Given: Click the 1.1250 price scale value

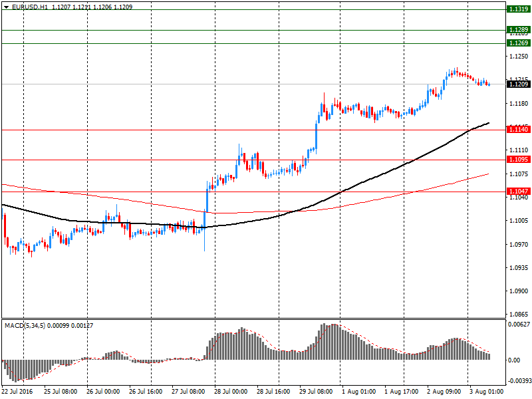Looking at the screenshot, I should [519, 57].
